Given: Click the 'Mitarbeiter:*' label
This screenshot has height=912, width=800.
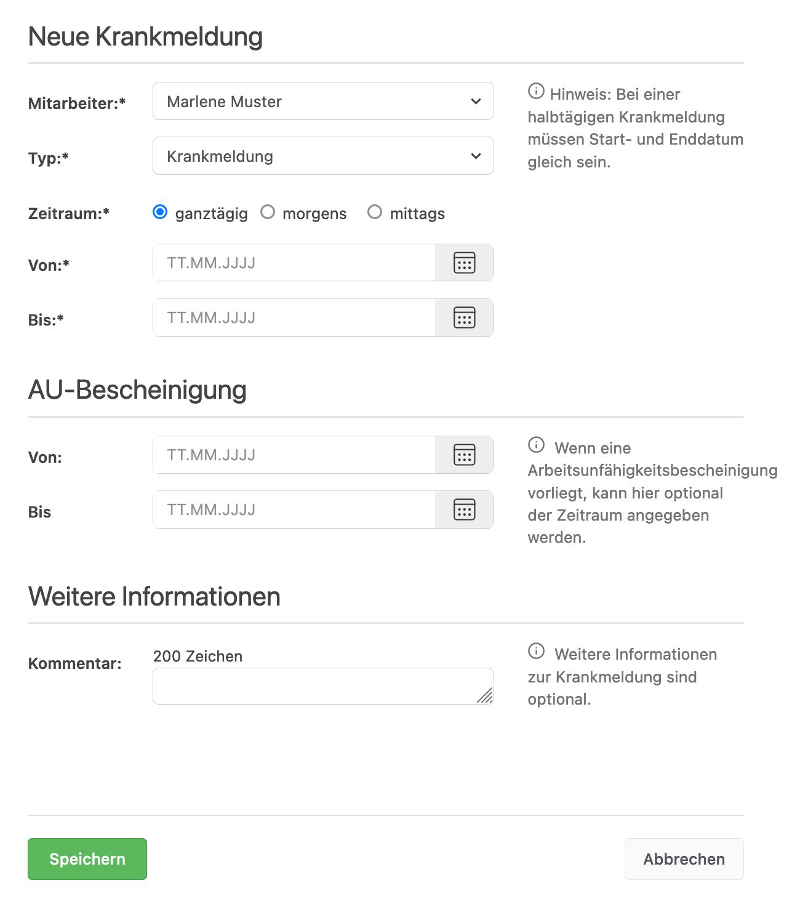Looking at the screenshot, I should click(77, 103).
